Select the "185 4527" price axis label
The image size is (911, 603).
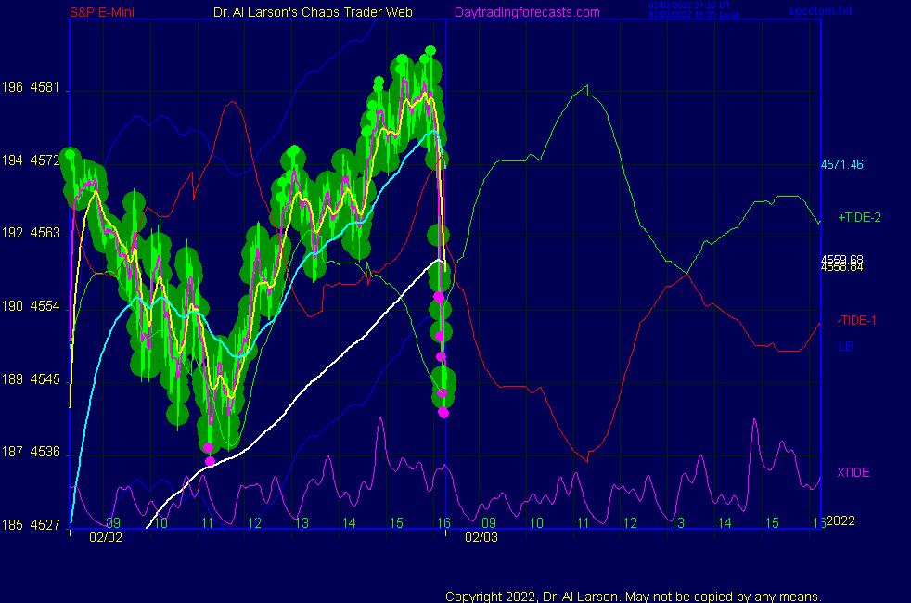(31, 524)
